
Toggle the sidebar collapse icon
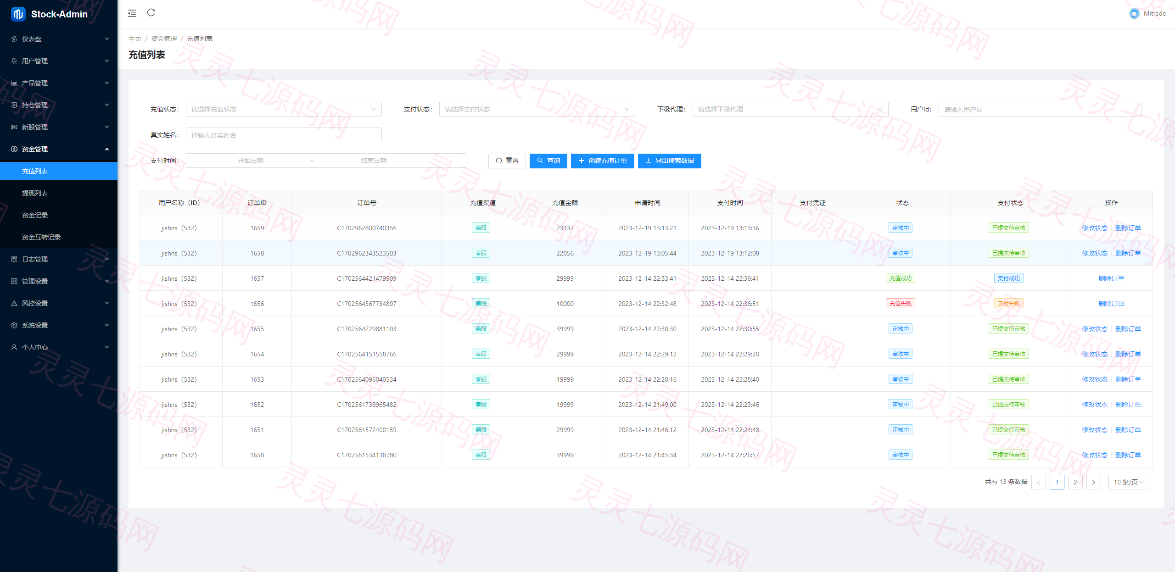pyautogui.click(x=132, y=13)
